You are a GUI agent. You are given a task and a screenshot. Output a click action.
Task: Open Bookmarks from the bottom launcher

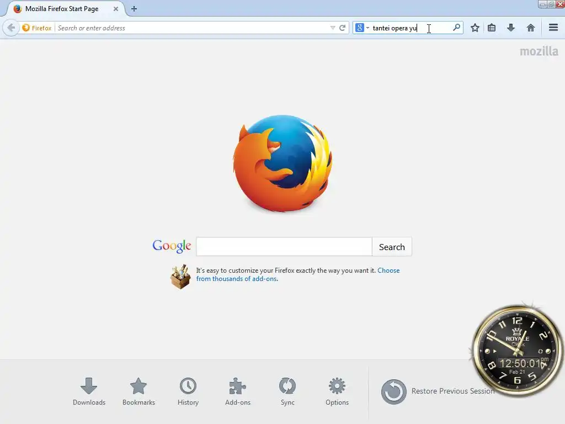(x=138, y=391)
